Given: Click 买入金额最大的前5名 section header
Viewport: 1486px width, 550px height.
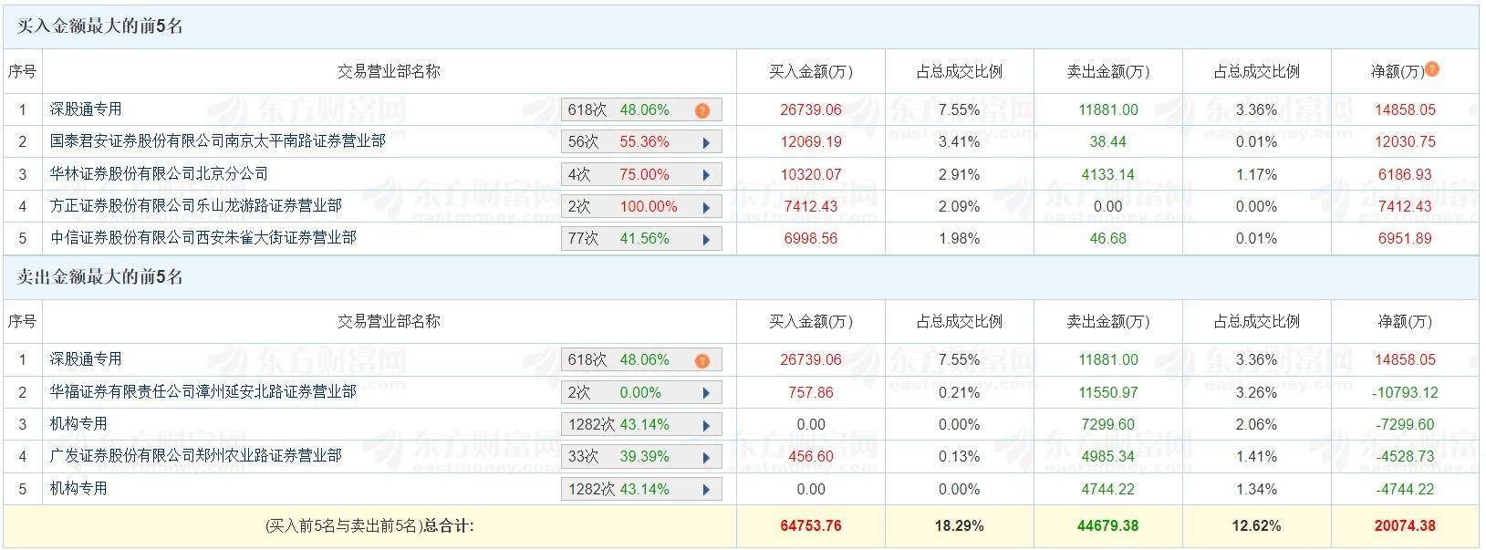Looking at the screenshot, I should pyautogui.click(x=100, y=26).
